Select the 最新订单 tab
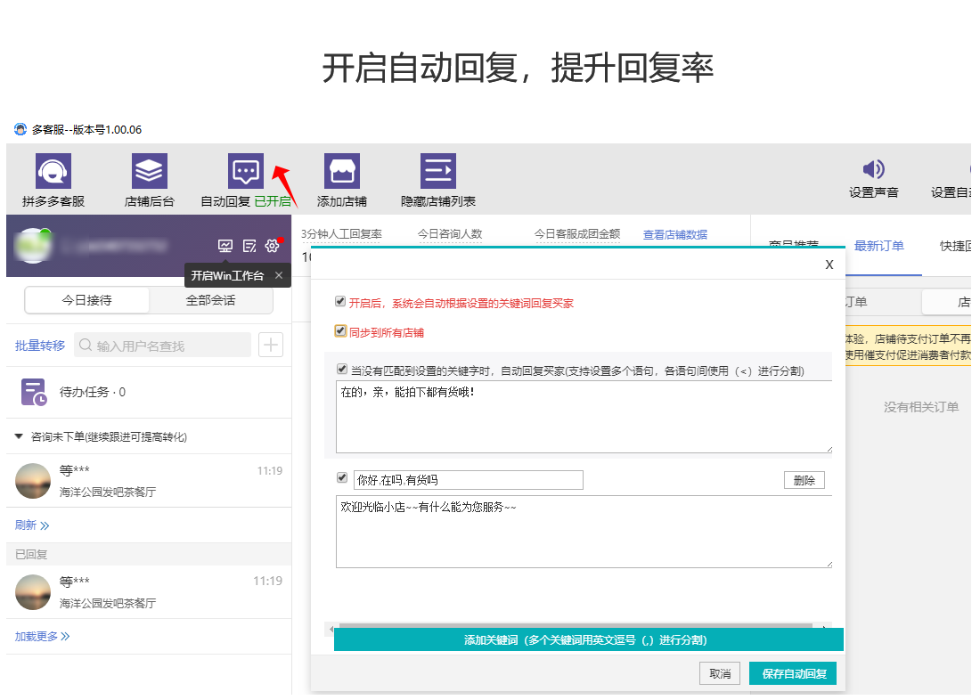The height and width of the screenshot is (700, 980). coord(878,246)
